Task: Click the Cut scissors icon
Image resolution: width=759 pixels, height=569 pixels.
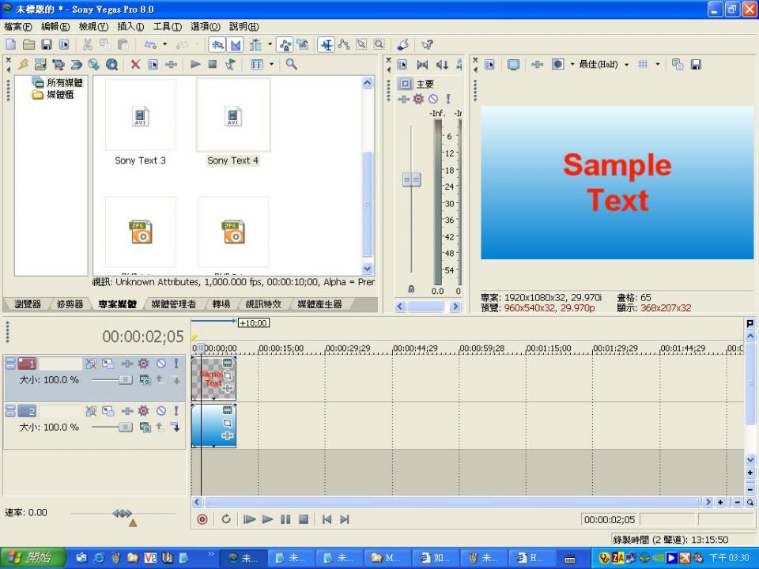Action: 88,45
